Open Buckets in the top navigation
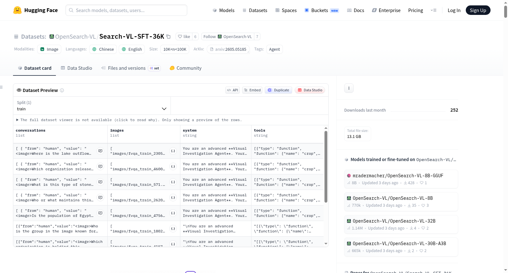The image size is (508, 273). [x=321, y=10]
